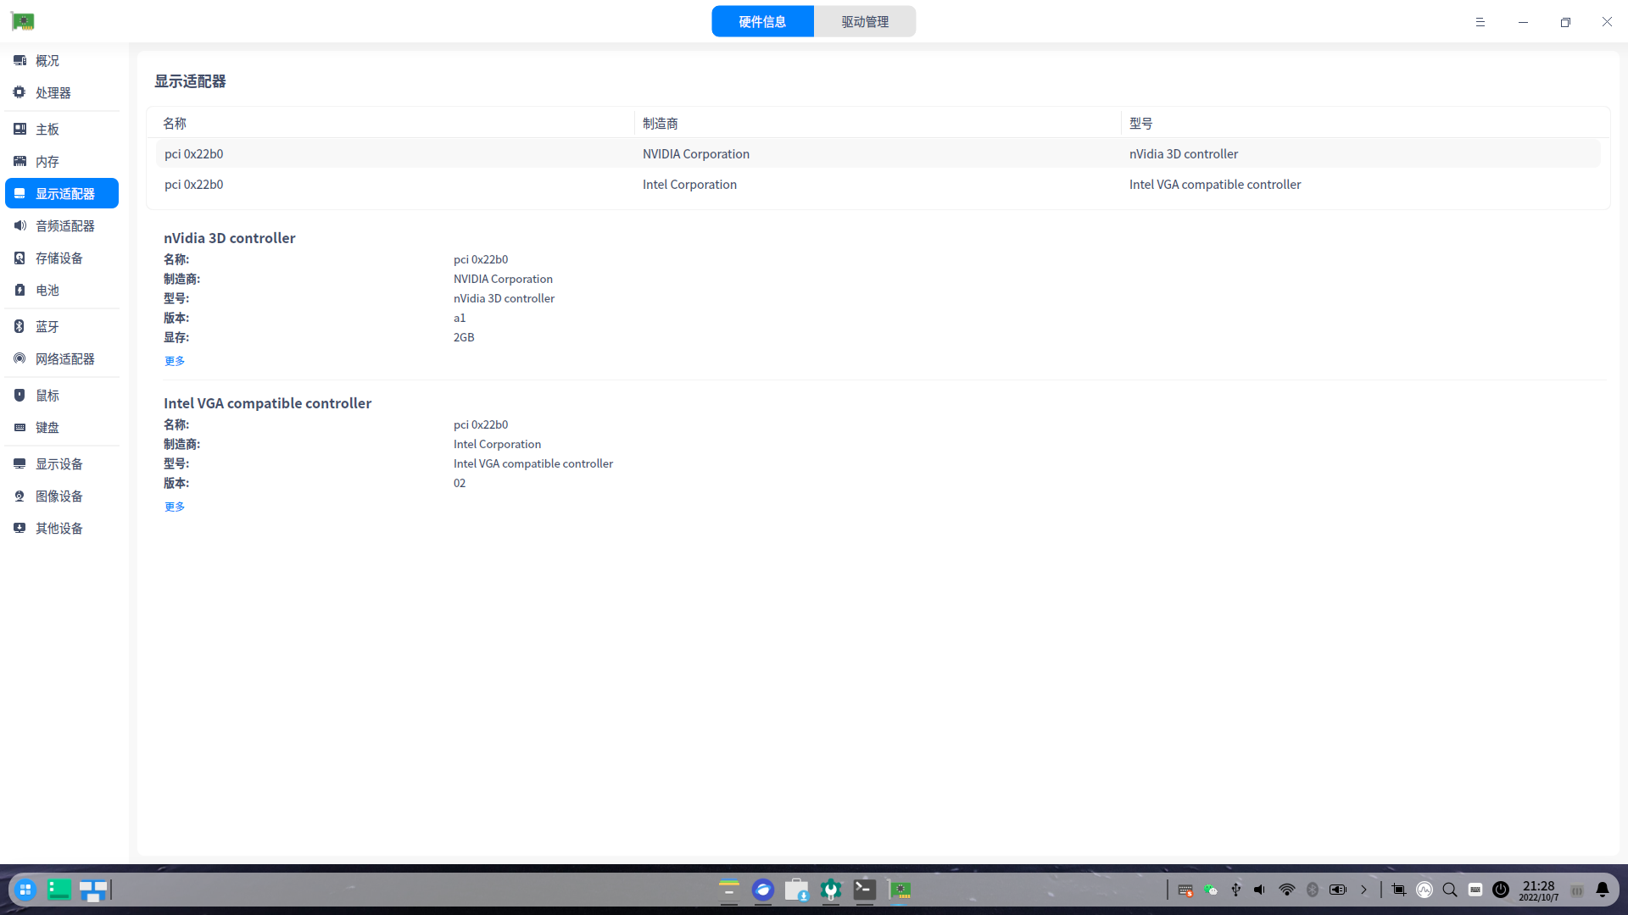This screenshot has height=915, width=1628.
Task: Show 键盘 keyboard information
Action: coord(62,428)
